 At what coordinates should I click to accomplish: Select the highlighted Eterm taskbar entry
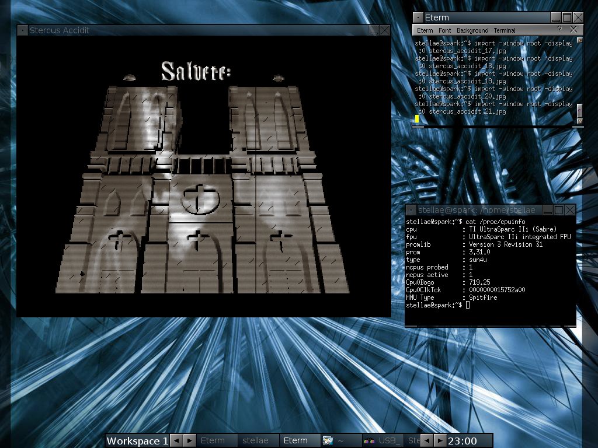tap(300, 441)
